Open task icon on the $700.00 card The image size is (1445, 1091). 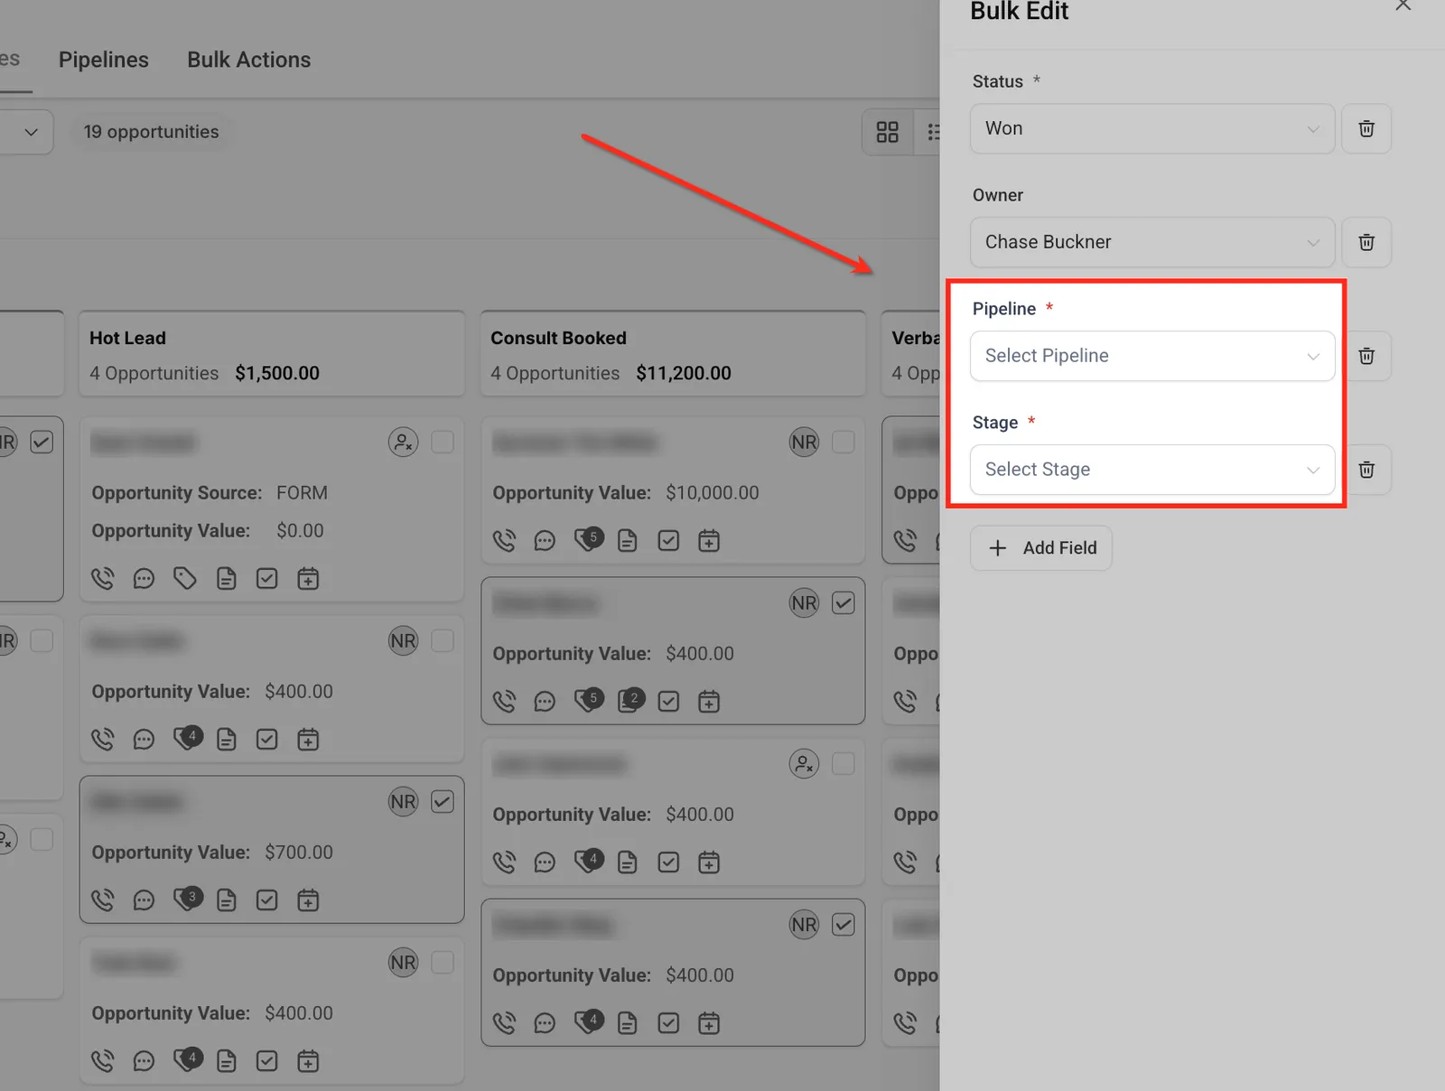266,900
